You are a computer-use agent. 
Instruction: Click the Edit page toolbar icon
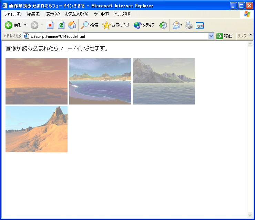(x=200, y=25)
